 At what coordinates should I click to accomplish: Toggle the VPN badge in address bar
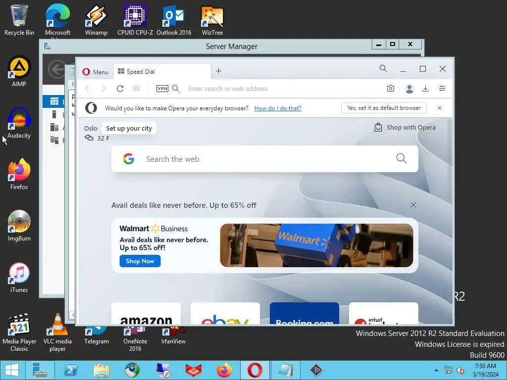pyautogui.click(x=162, y=89)
